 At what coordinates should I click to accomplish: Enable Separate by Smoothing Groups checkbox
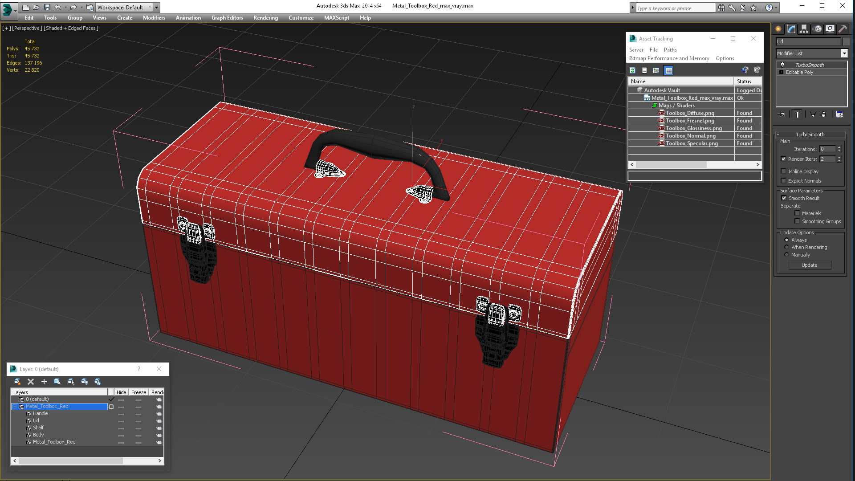point(797,221)
